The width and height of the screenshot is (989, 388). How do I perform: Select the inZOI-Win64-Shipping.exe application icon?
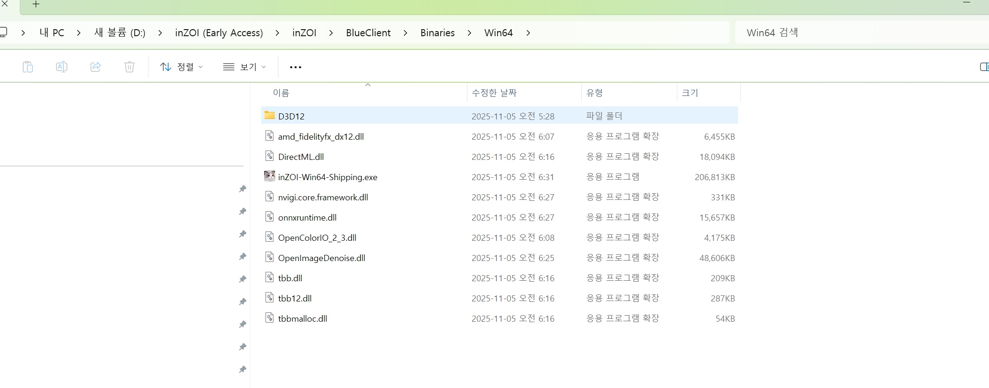(270, 176)
